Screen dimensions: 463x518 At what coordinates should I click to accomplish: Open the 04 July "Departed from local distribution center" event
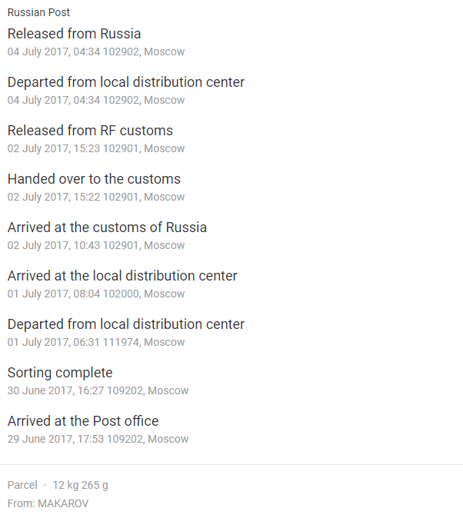pos(126,82)
